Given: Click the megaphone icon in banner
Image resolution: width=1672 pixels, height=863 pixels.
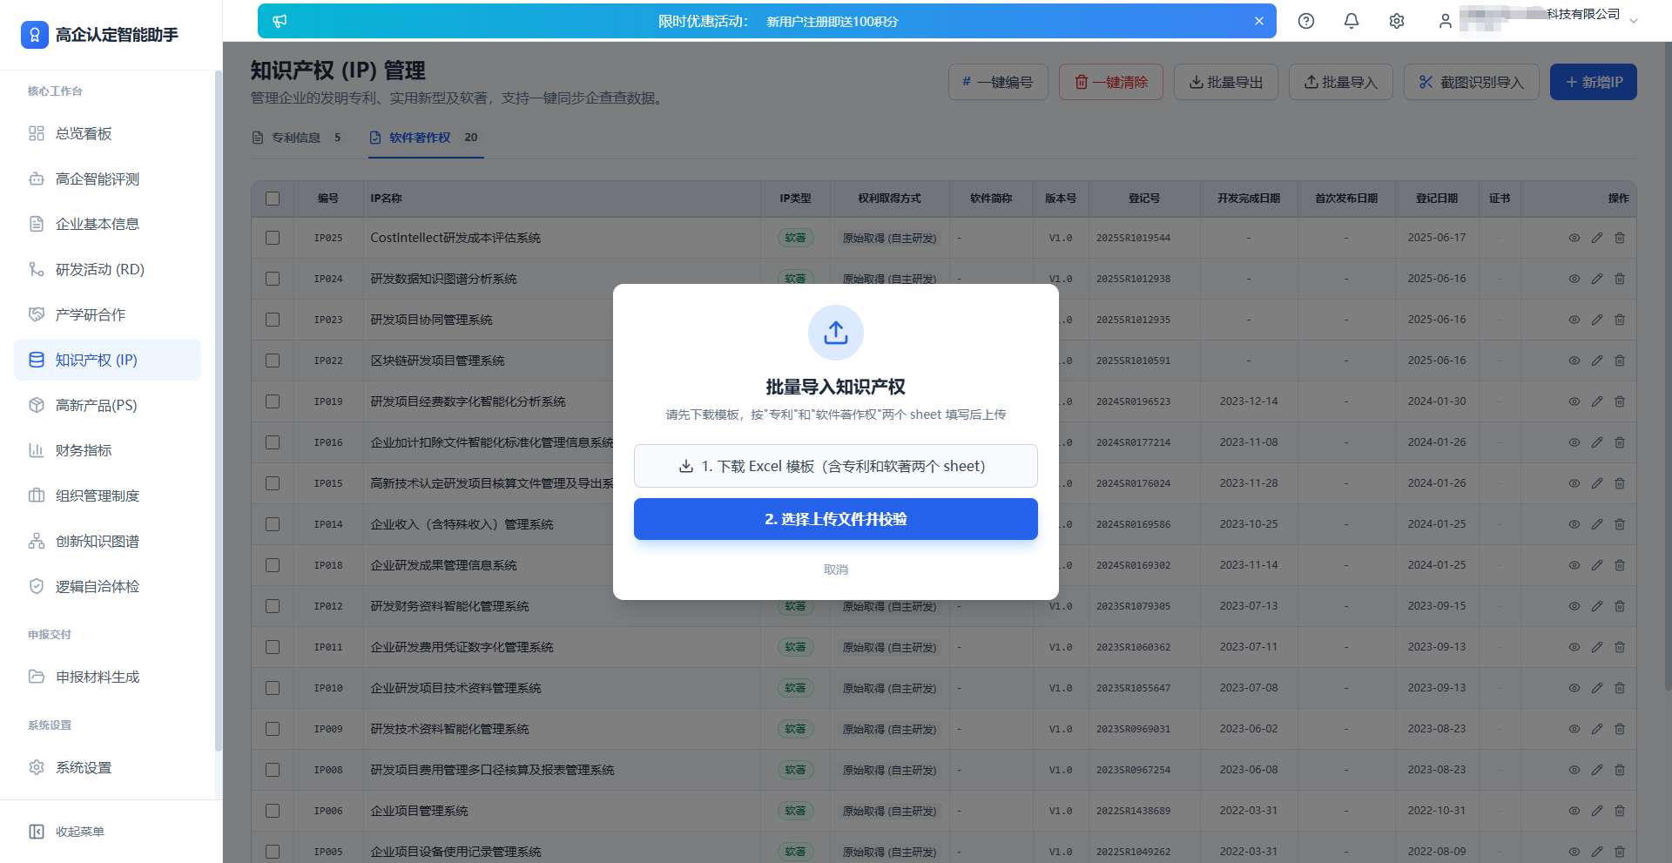Looking at the screenshot, I should point(280,21).
